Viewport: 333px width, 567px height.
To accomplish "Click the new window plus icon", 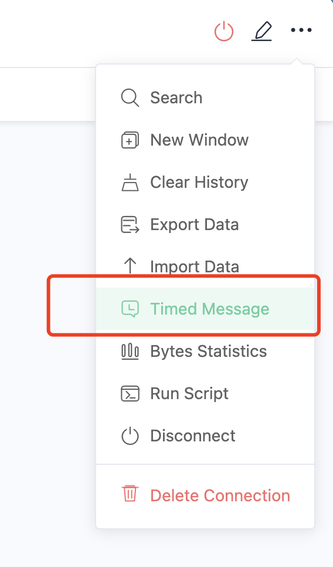I will click(x=130, y=140).
